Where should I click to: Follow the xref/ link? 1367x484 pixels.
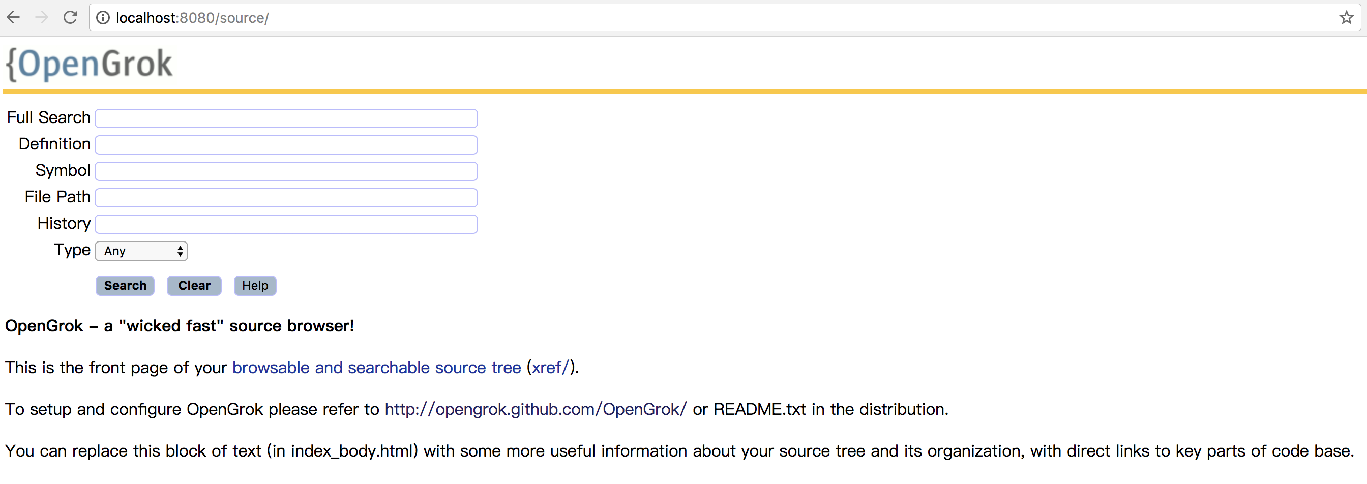click(x=550, y=368)
